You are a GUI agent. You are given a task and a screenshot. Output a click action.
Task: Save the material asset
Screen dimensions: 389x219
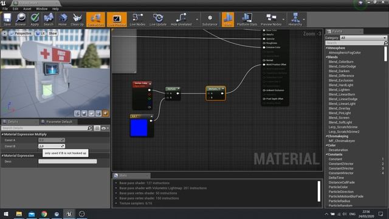pos(7,19)
